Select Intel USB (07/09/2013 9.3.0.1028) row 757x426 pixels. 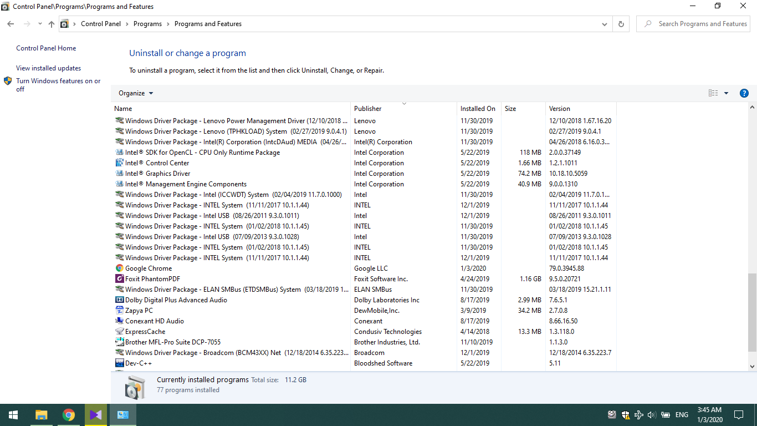(x=364, y=237)
